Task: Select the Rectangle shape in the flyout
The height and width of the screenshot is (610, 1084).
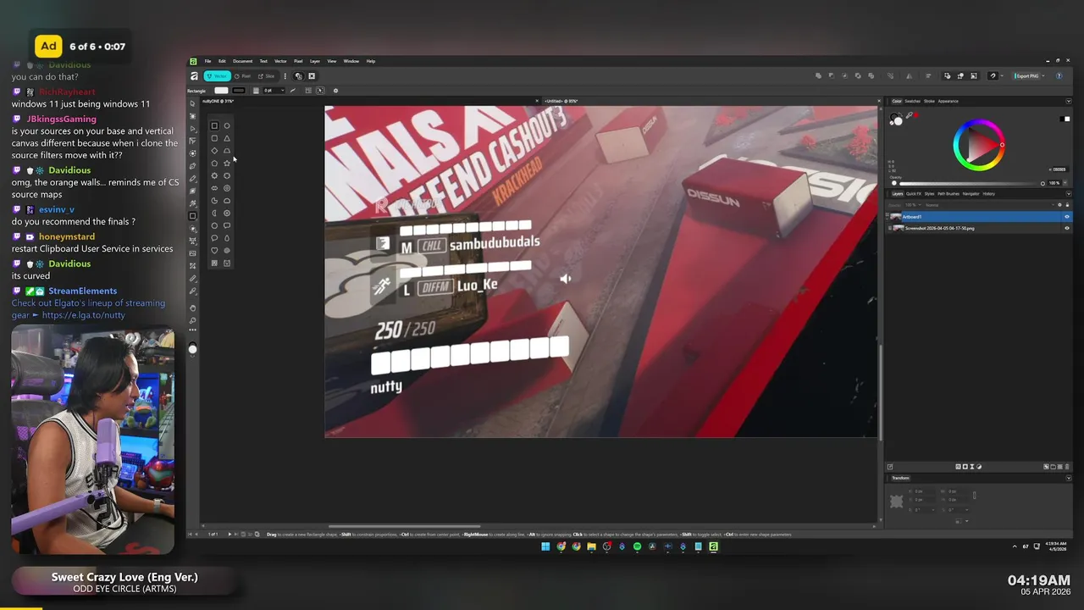Action: (214, 125)
